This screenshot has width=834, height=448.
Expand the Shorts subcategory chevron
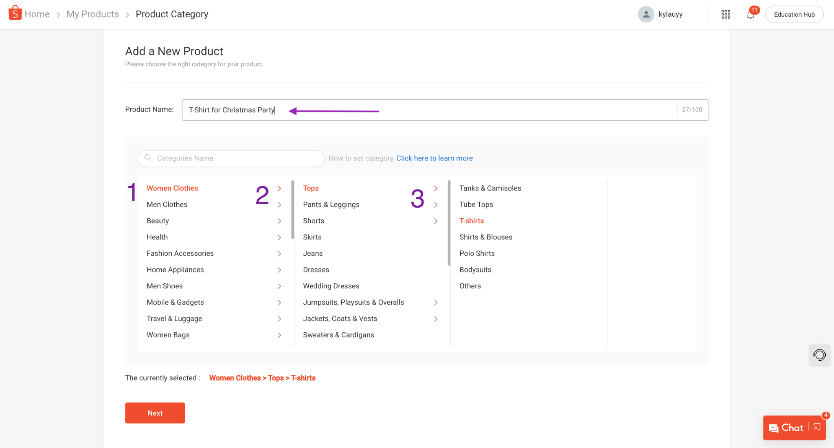(436, 221)
